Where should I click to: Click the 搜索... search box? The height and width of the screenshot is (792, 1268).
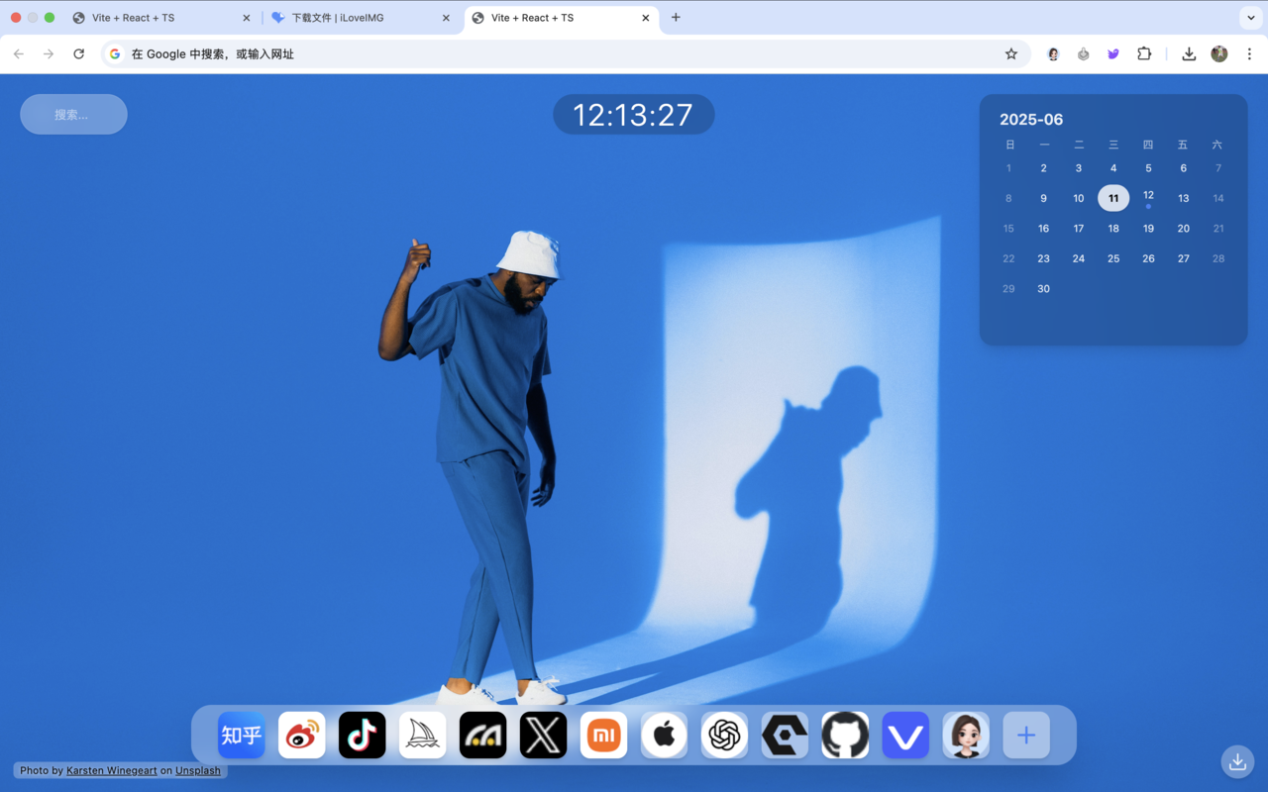point(73,115)
